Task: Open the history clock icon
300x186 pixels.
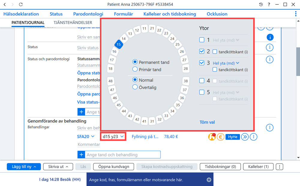Action: tap(261, 4)
